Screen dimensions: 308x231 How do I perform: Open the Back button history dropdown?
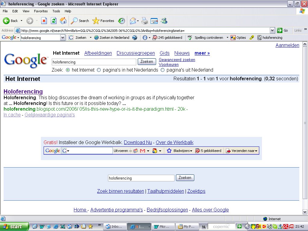(x=21, y=21)
